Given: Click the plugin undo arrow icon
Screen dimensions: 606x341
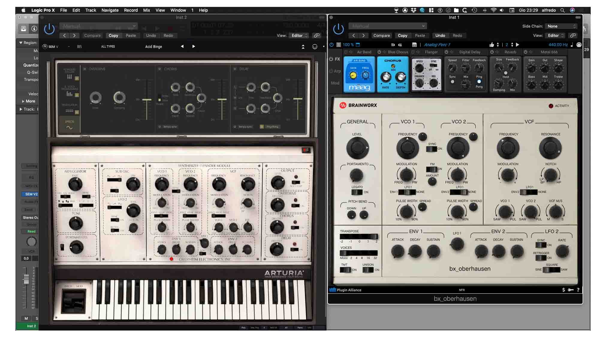Looking at the screenshot, I should tap(393, 45).
